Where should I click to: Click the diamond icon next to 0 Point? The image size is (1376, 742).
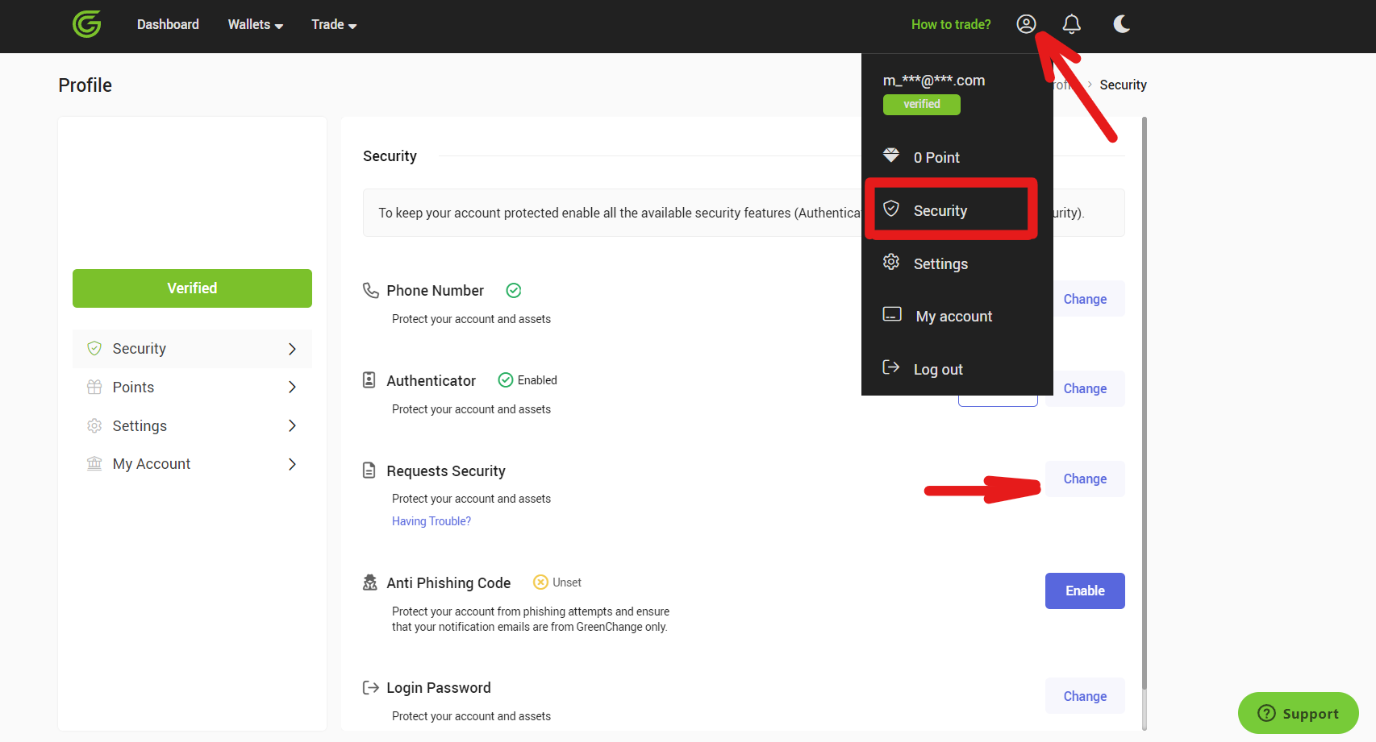click(x=891, y=155)
